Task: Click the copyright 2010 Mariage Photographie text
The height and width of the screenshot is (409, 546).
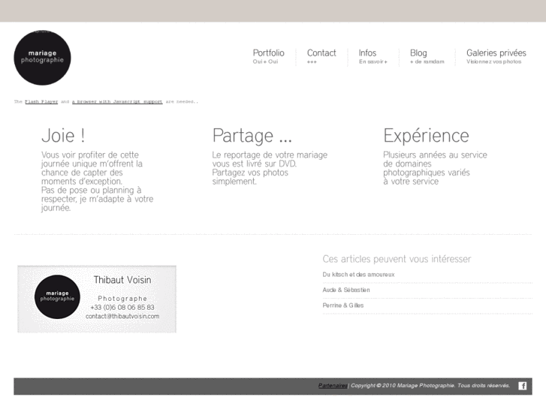Action: pos(430,386)
